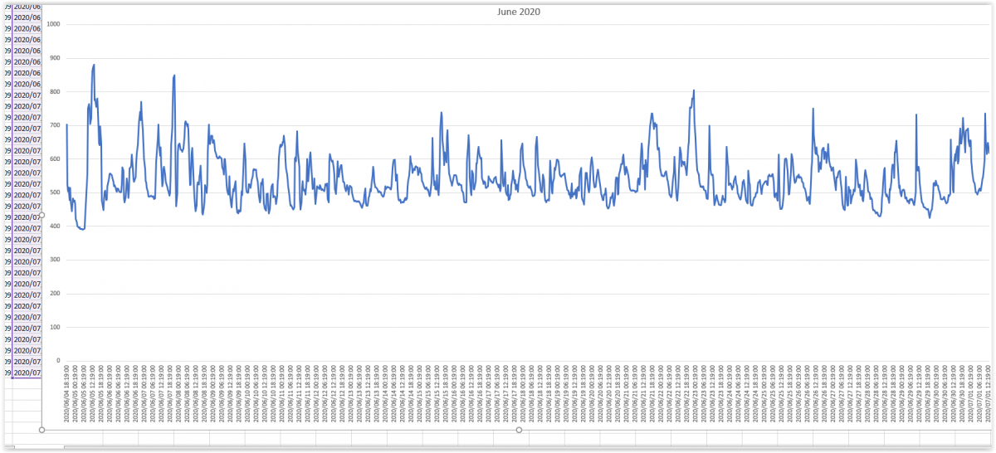Click the 800 value on the vertical axis
This screenshot has width=996, height=453.
click(x=56, y=91)
